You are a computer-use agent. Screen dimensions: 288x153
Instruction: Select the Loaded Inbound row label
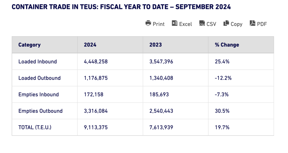(x=37, y=61)
